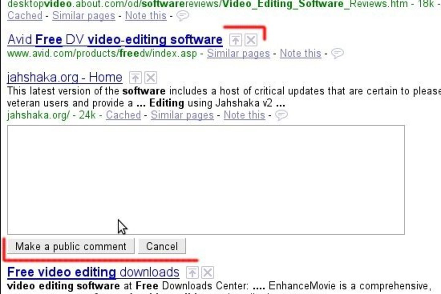Open Similar pages under desktopvideo.about.com result

tap(84, 16)
